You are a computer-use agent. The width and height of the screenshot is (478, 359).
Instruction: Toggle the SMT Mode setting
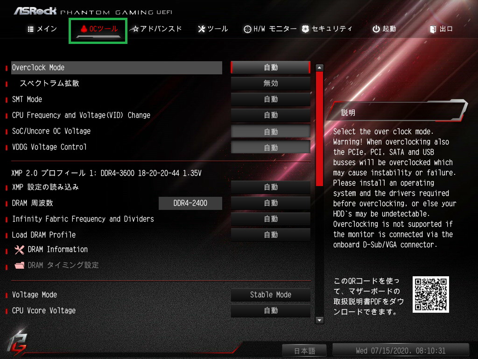pos(270,99)
